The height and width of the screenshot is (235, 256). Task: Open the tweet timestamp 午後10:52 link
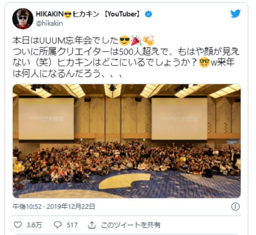27,207
